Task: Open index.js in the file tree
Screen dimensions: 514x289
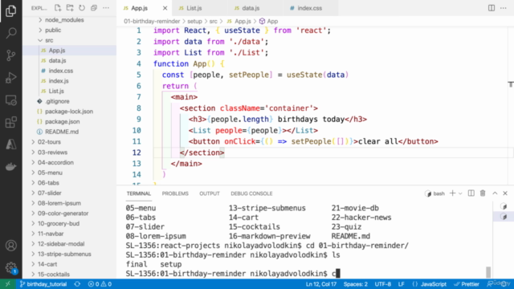Action: pyautogui.click(x=59, y=81)
